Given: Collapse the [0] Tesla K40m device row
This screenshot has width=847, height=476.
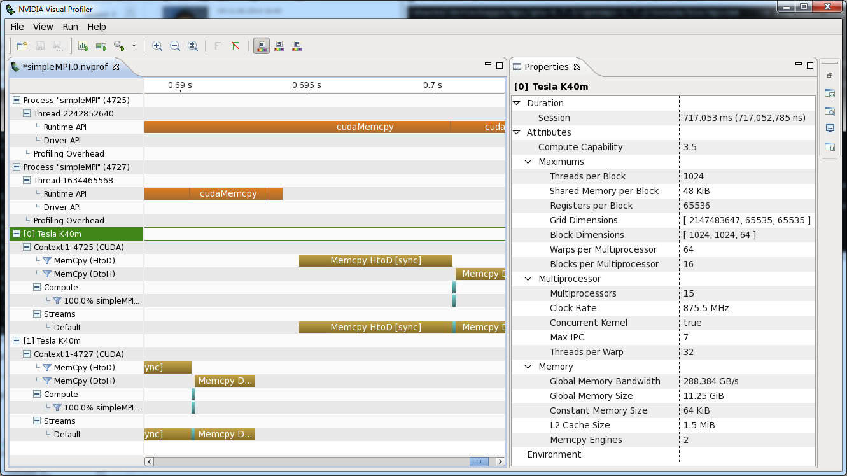Looking at the screenshot, I should (x=17, y=234).
